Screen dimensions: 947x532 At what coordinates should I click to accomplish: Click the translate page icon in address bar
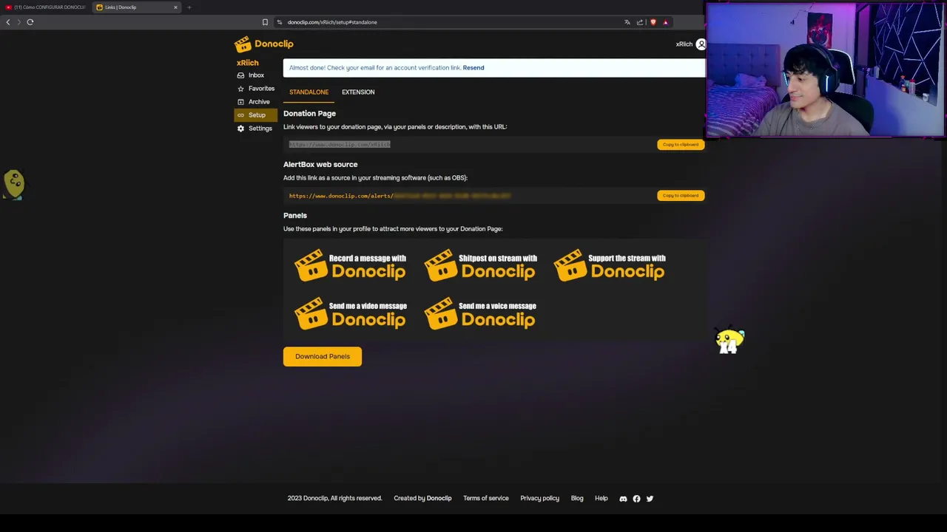pos(627,22)
